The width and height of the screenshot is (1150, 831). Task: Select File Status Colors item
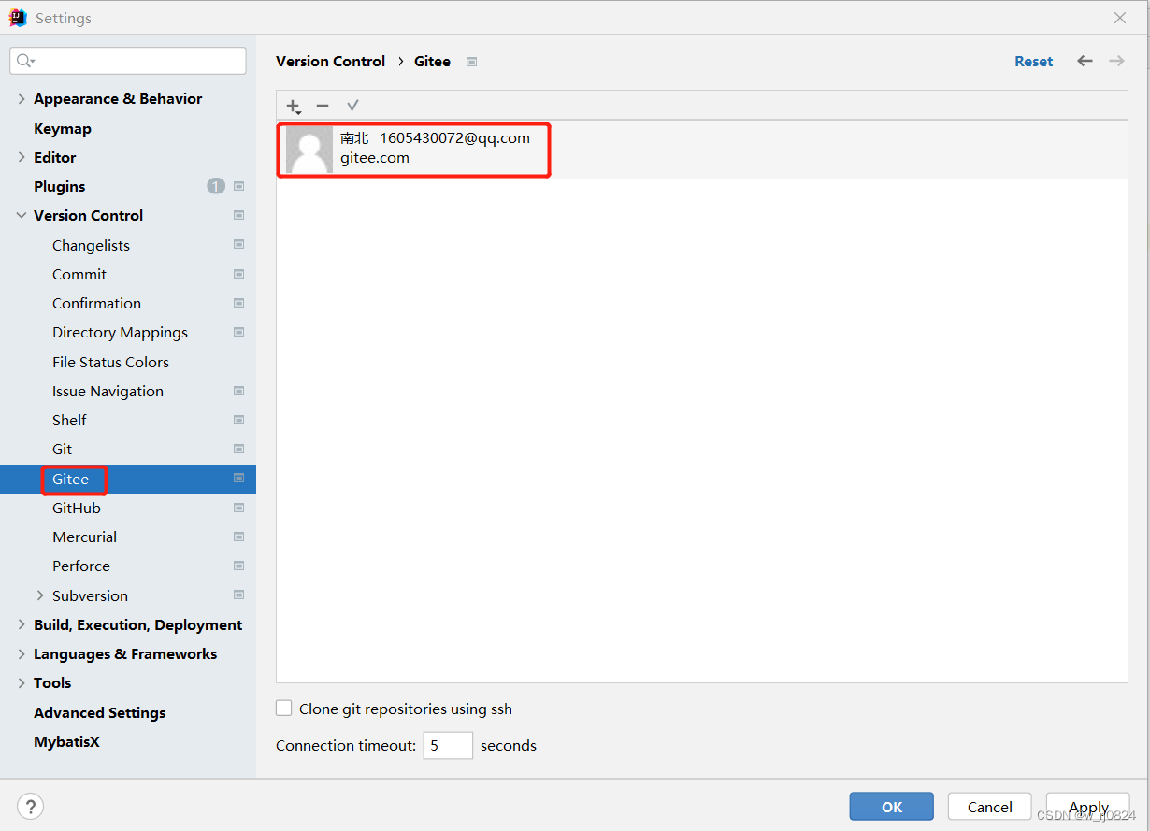click(110, 362)
